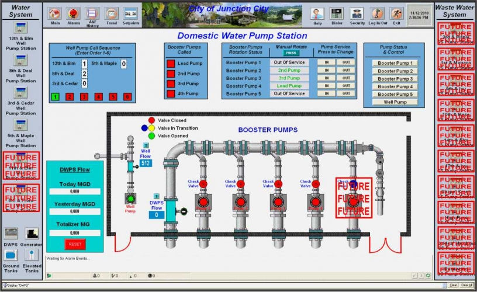Image resolution: width=477 pixels, height=292 pixels.
Task: Open the A&E History icon
Action: pyautogui.click(x=92, y=13)
